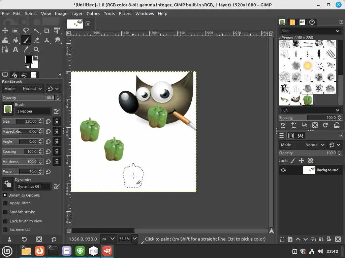Select the Zoom magnifier tool
This screenshot has width=345, height=258.
(x=36, y=50)
